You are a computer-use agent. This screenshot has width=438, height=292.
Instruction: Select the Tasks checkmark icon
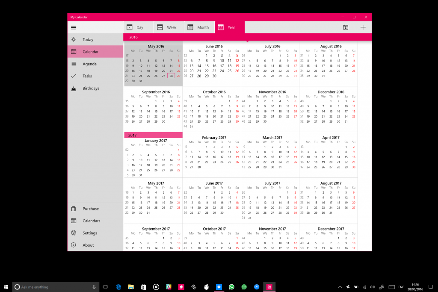pyautogui.click(x=74, y=76)
